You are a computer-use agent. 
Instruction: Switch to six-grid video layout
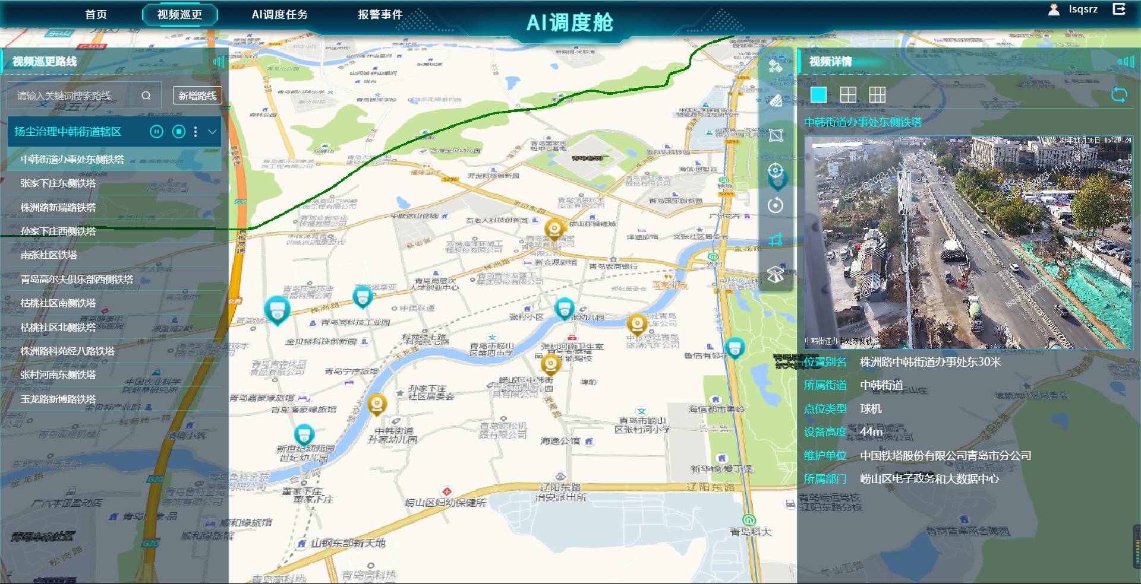pos(877,94)
